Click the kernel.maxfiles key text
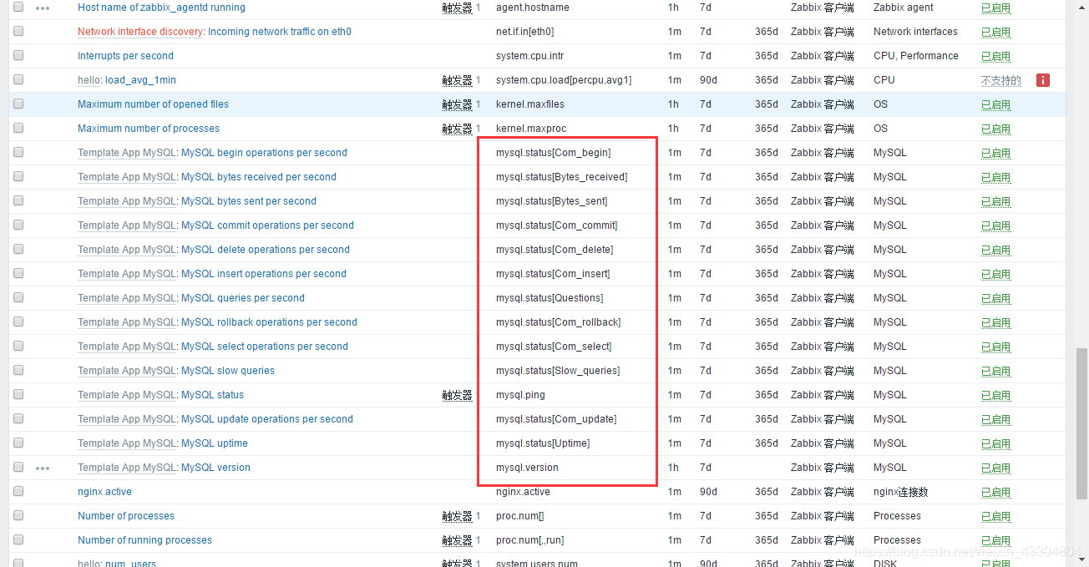1089x567 pixels. click(x=530, y=104)
